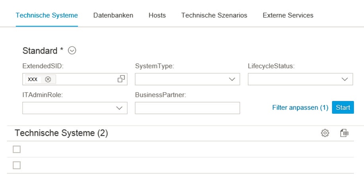Image resolution: width=364 pixels, height=182 pixels.
Task: Export table to spreadsheet icon
Action: tap(344, 133)
